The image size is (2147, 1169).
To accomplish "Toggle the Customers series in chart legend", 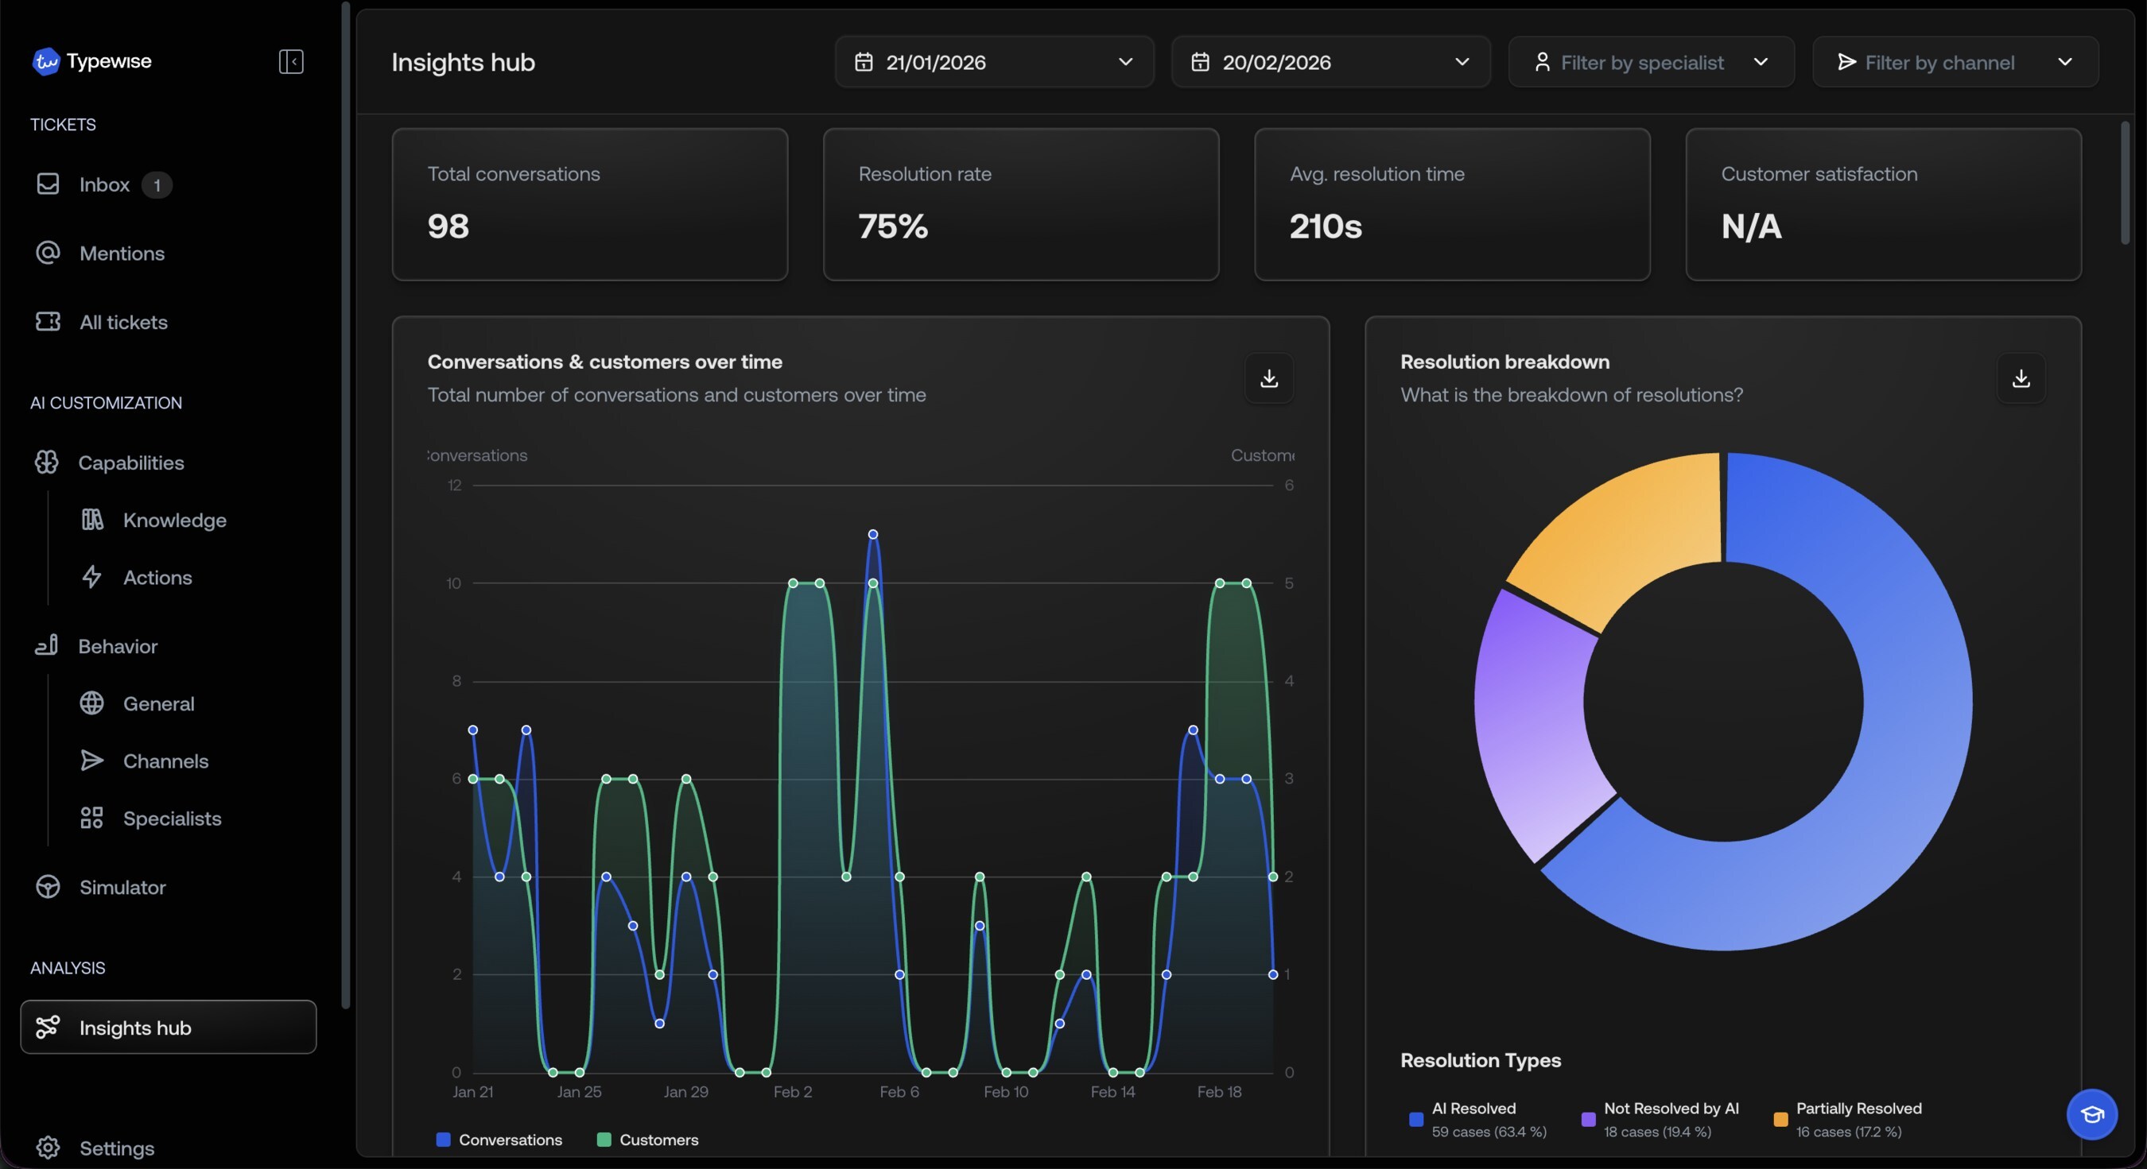I will click(647, 1139).
